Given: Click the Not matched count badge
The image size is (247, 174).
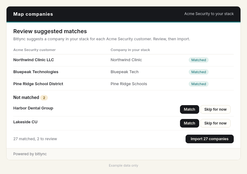Looking at the screenshot, I should tap(44, 98).
